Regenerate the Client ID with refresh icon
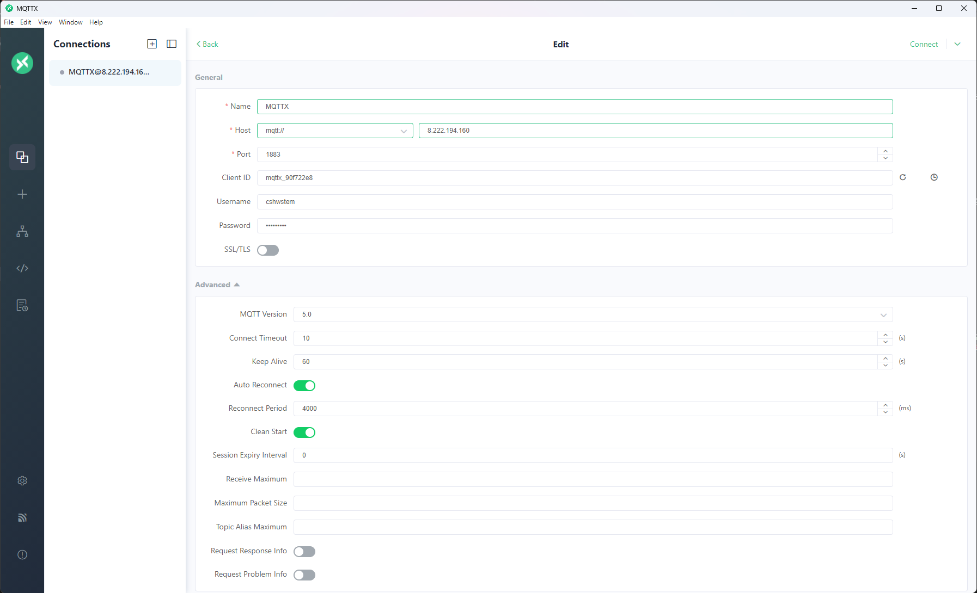This screenshot has height=593, width=977. click(x=902, y=177)
